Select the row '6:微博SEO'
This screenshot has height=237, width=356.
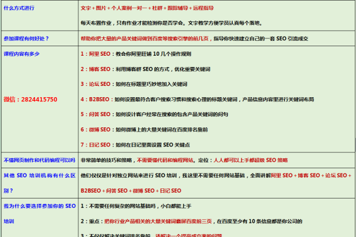144,130
